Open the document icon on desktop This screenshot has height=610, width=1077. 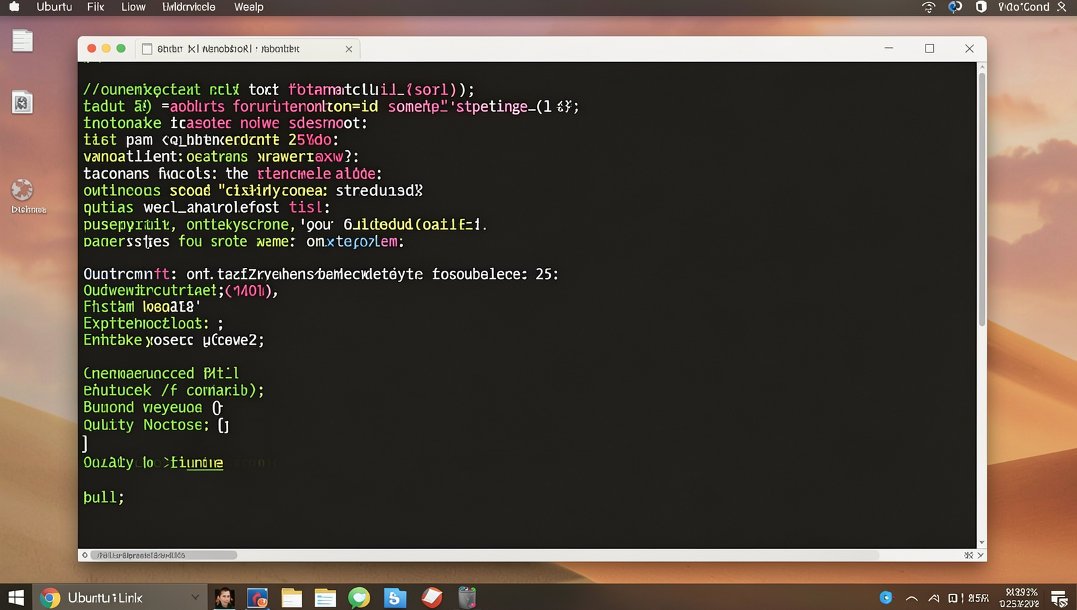coord(22,40)
